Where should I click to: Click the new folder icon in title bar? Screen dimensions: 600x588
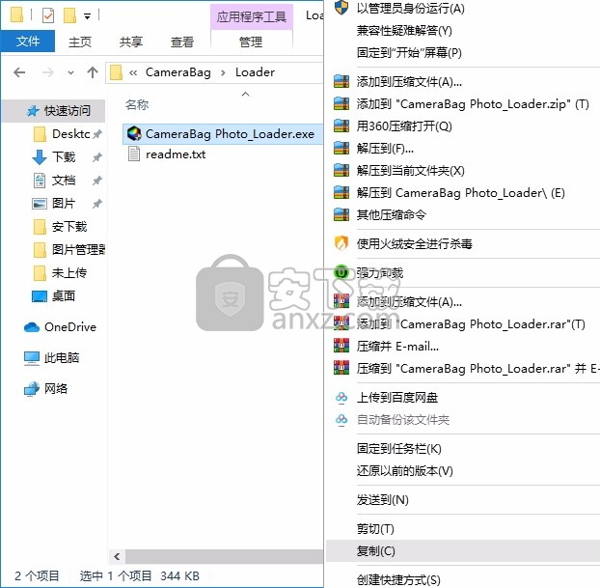coord(69,15)
